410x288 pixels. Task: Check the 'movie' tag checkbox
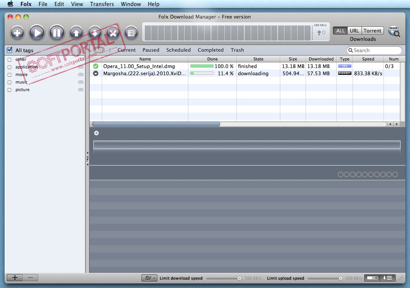[9, 75]
